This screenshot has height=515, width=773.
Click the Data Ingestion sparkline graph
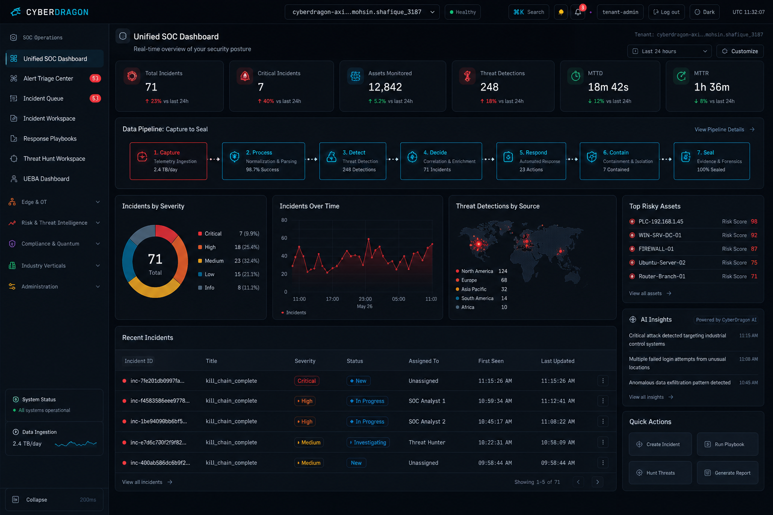point(75,444)
